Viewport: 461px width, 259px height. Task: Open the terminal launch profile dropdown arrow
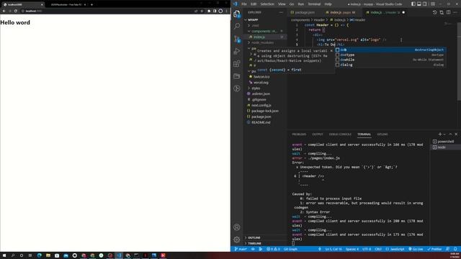444,135
